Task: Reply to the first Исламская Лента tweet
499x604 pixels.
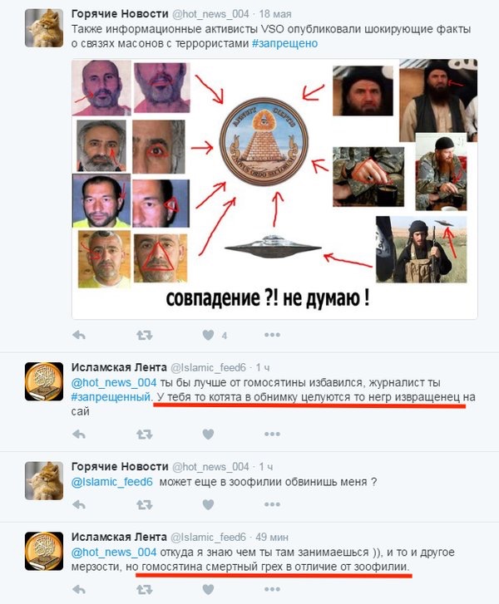Action: tap(79, 435)
